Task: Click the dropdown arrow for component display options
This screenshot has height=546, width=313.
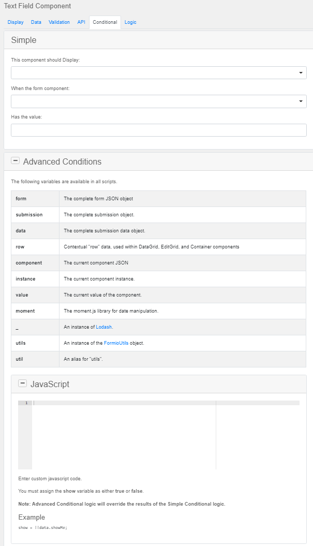Action: (300, 72)
